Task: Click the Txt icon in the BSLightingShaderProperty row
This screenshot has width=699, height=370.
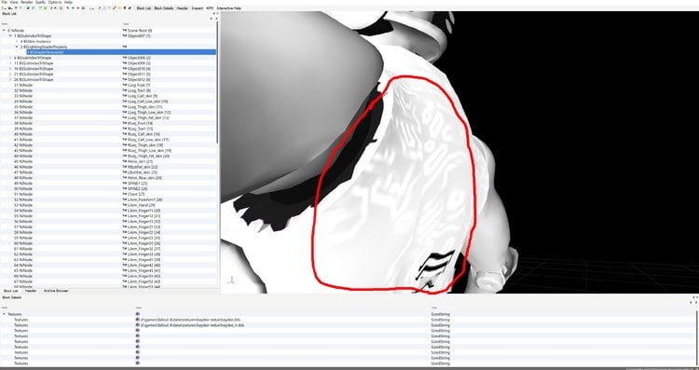Action: click(x=124, y=47)
